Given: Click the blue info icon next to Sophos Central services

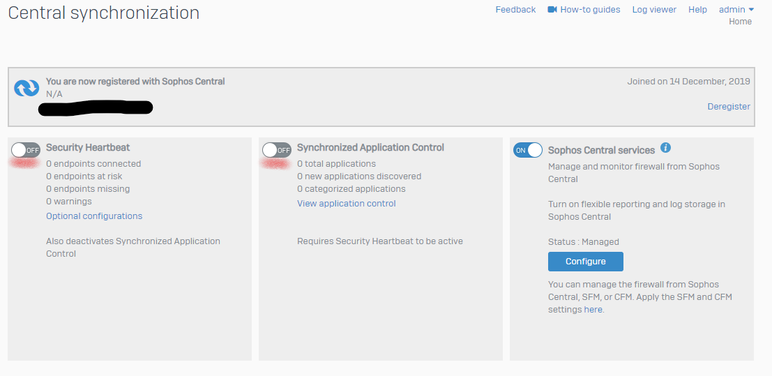Looking at the screenshot, I should pyautogui.click(x=665, y=148).
